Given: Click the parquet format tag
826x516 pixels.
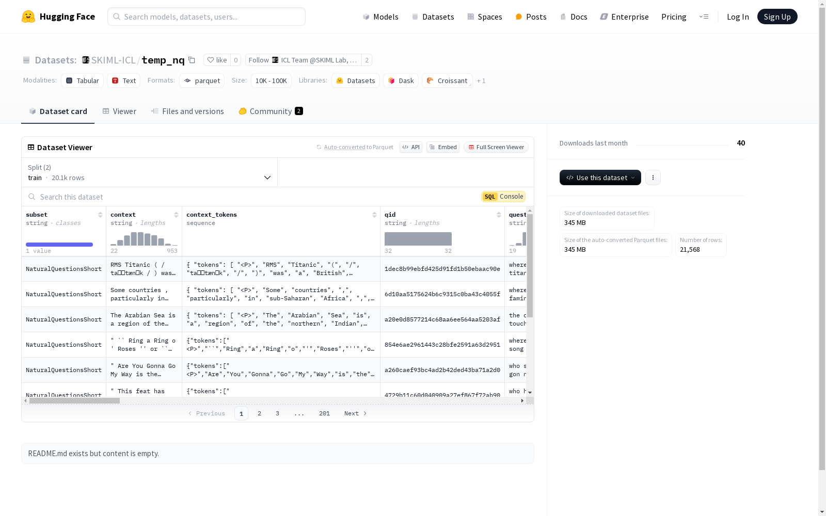Looking at the screenshot, I should [x=202, y=80].
